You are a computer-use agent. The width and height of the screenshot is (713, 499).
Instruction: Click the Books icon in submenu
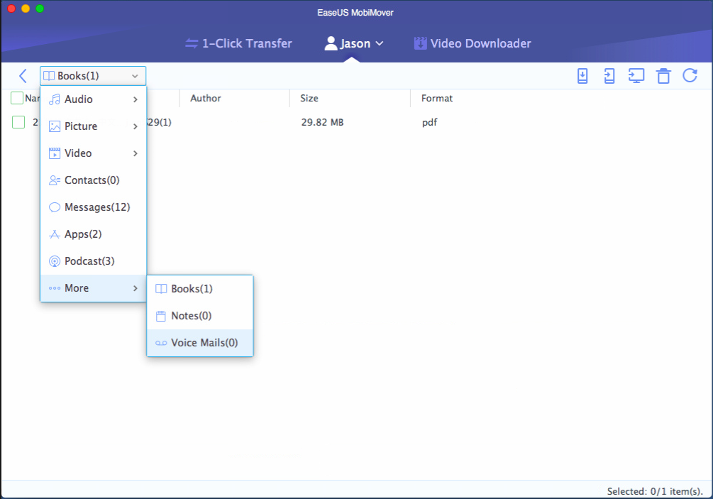click(161, 289)
